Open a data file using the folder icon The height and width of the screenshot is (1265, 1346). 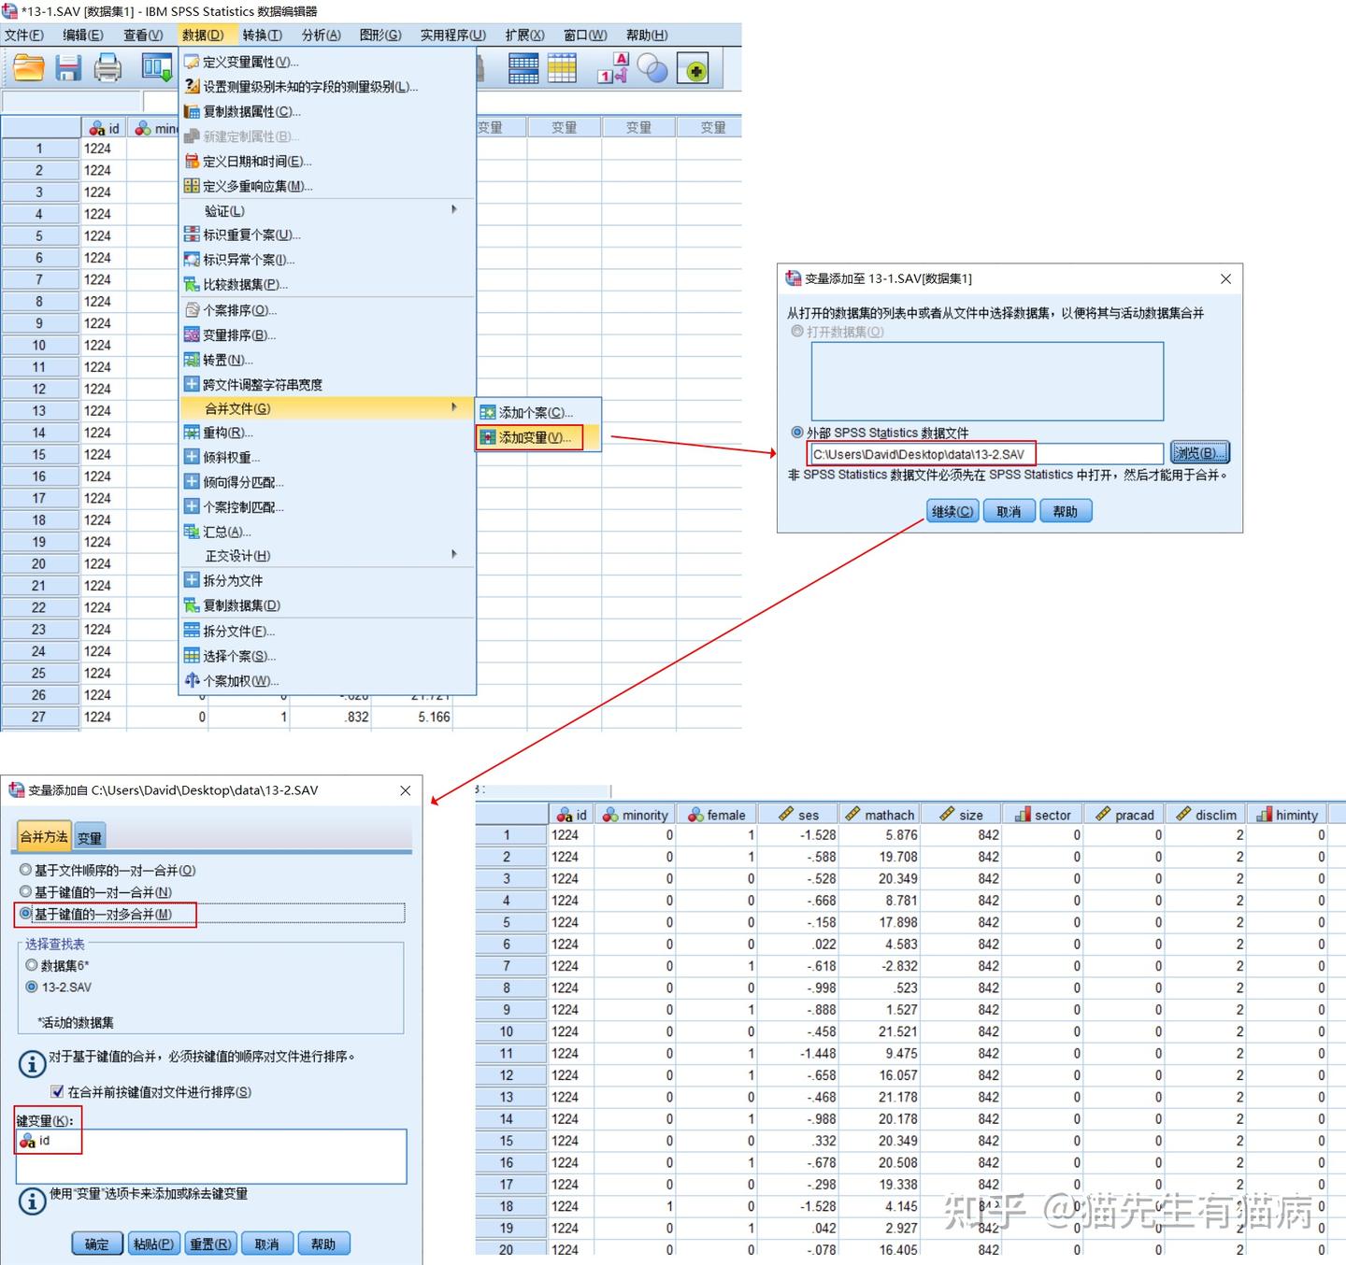(x=28, y=67)
